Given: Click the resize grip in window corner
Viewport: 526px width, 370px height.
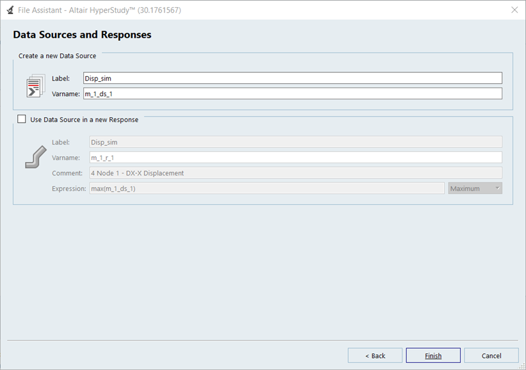Looking at the screenshot, I should [522, 366].
